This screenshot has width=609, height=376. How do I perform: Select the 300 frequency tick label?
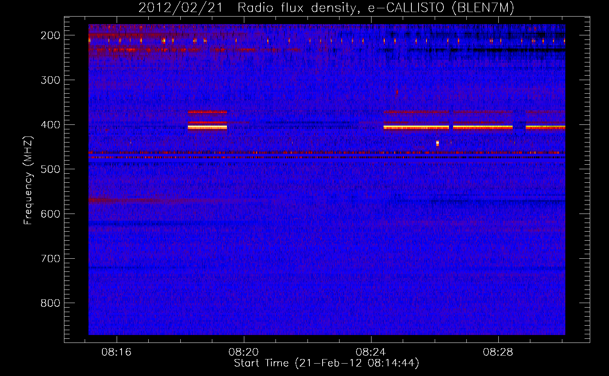(50, 80)
